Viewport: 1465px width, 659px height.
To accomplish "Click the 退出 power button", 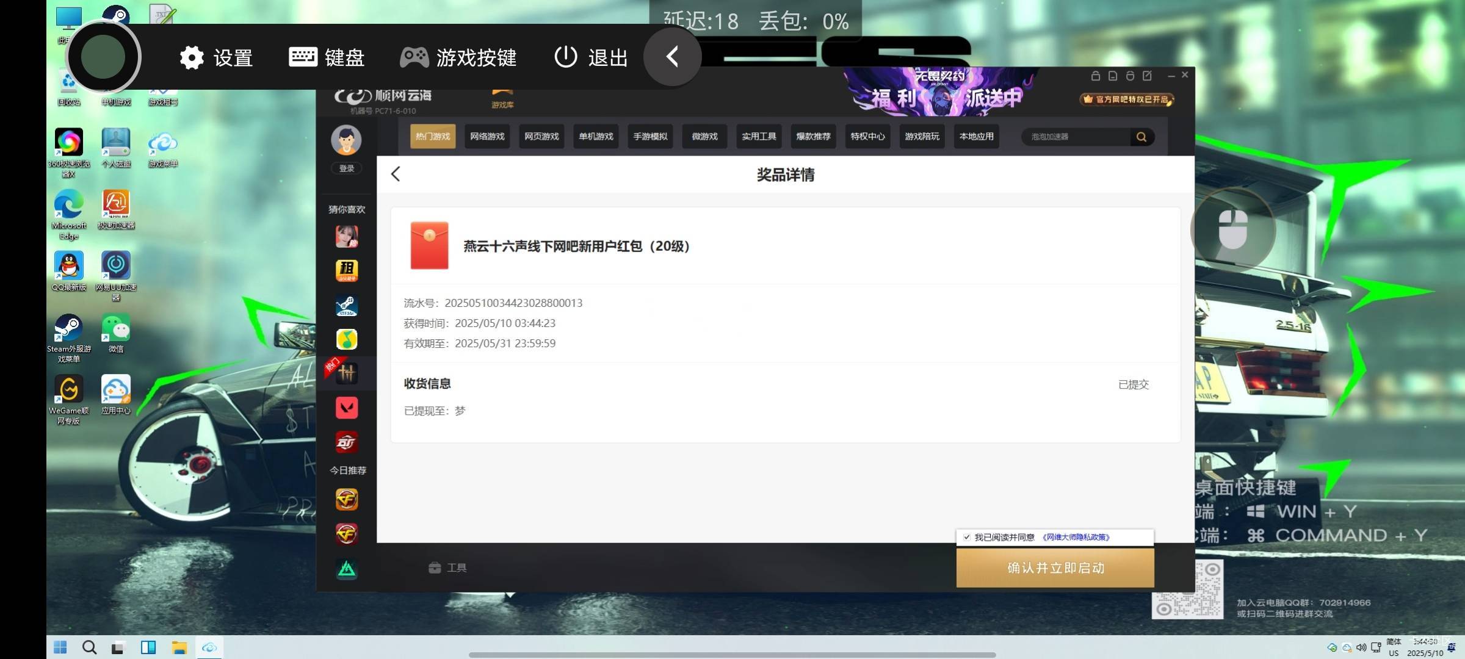I will [x=591, y=58].
